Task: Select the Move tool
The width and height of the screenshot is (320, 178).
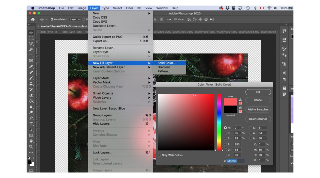Action: 31,32
